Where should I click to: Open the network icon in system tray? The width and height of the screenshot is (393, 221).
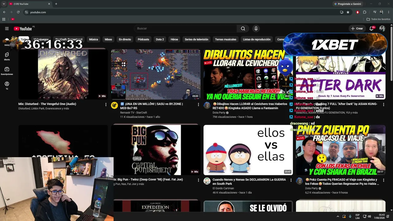(x=364, y=216)
